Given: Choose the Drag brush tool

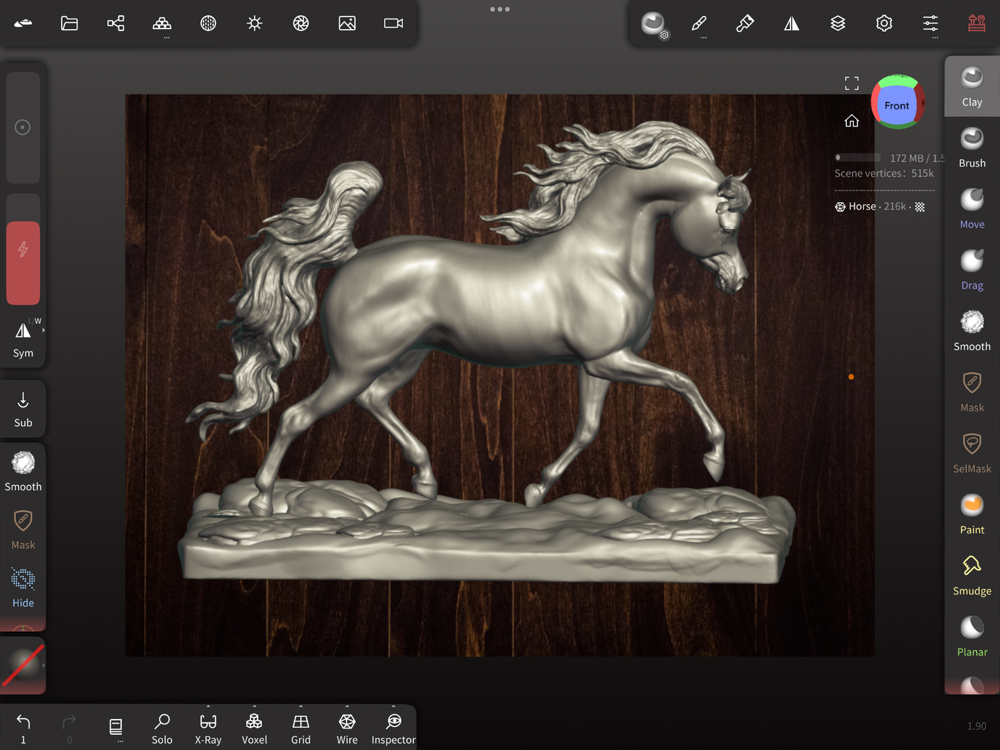Looking at the screenshot, I should pos(972,269).
